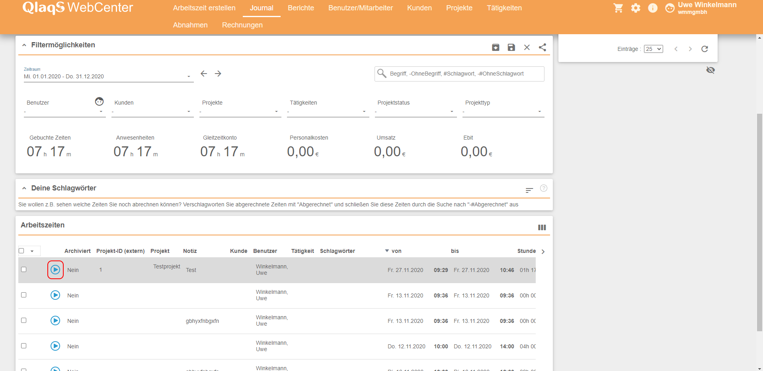Sort table by Schlagwörter column header

338,251
